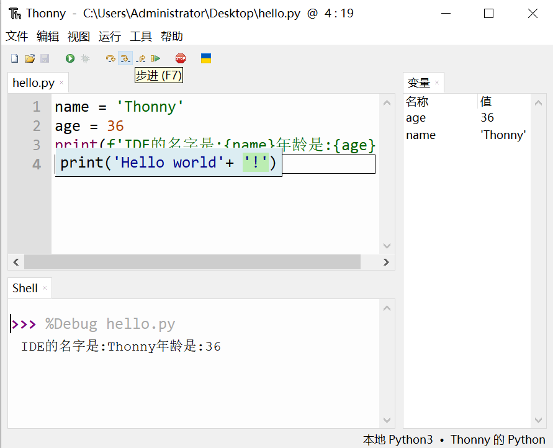Create a new file with the toolbar icon
The image size is (553, 448).
14,58
